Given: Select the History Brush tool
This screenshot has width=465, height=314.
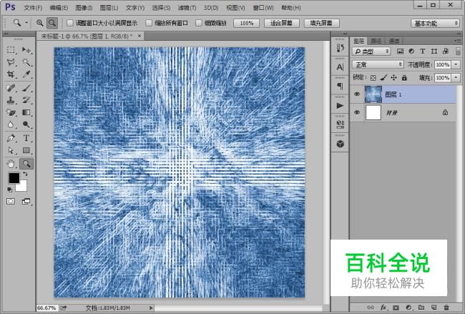Looking at the screenshot, I should 26,100.
